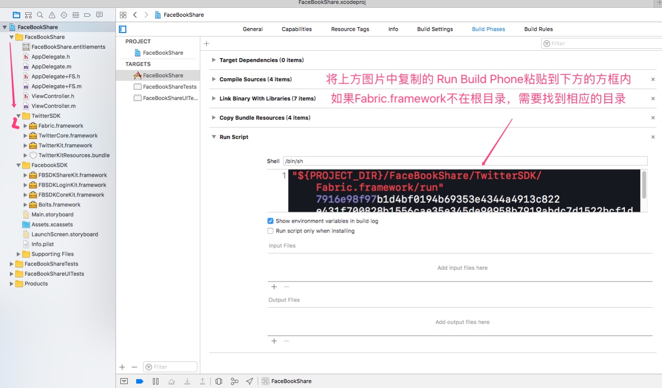The height and width of the screenshot is (388, 662).
Task: Open the Find navigator search icon
Action: point(40,15)
